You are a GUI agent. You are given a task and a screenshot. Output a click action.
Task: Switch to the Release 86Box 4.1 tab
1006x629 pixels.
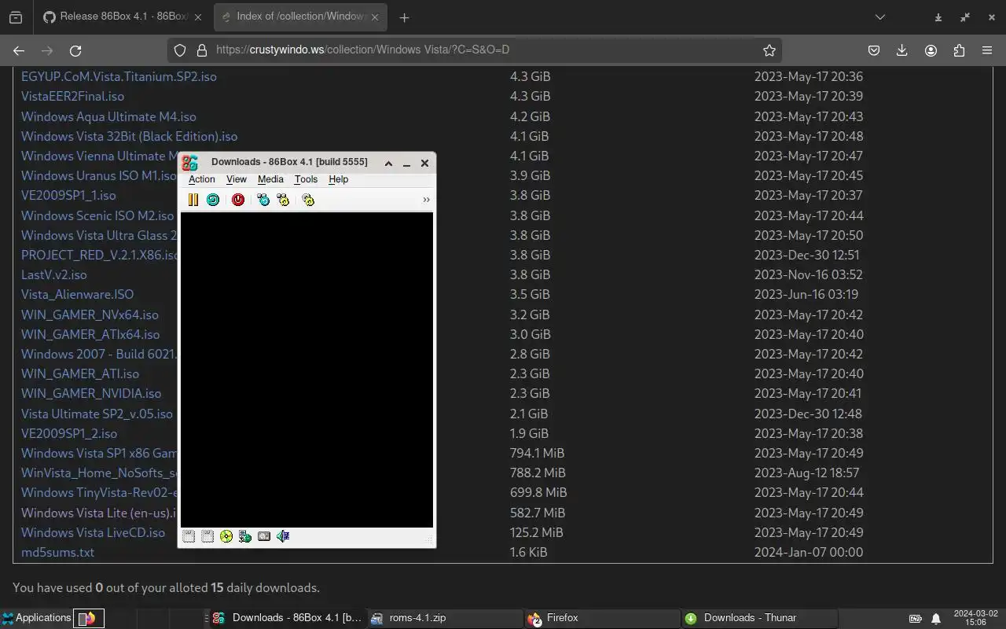(122, 17)
